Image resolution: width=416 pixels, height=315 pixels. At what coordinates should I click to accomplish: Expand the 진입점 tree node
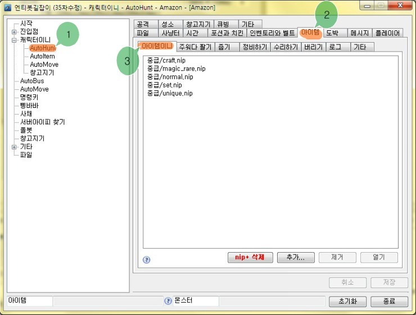tap(14, 32)
